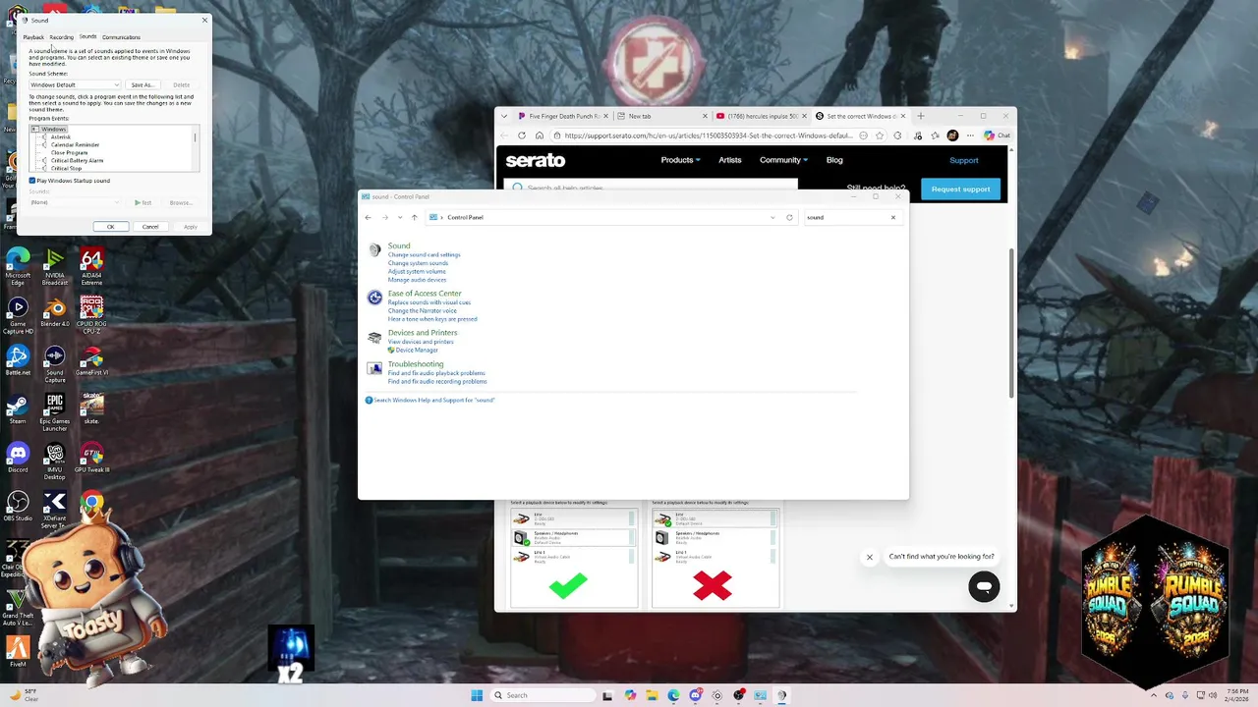Open Device Manager link
1258x707 pixels.
tap(417, 351)
